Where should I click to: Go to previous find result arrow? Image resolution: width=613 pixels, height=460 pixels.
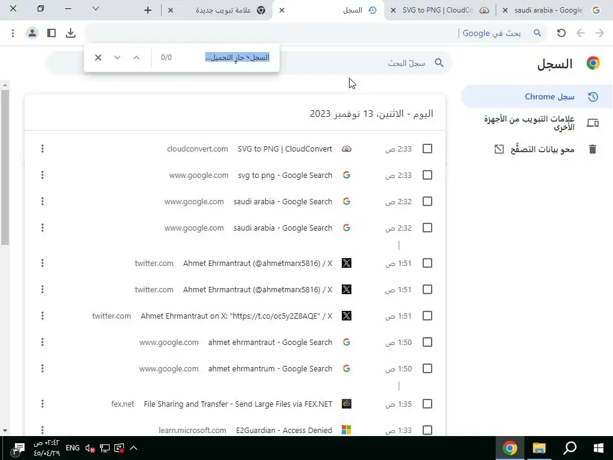pos(136,57)
